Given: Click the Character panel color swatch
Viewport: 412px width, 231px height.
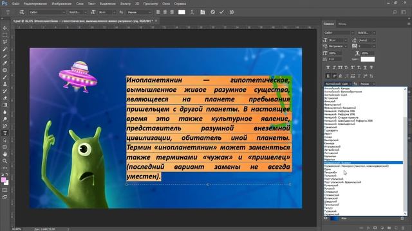Looking at the screenshot, I should click(x=368, y=59).
